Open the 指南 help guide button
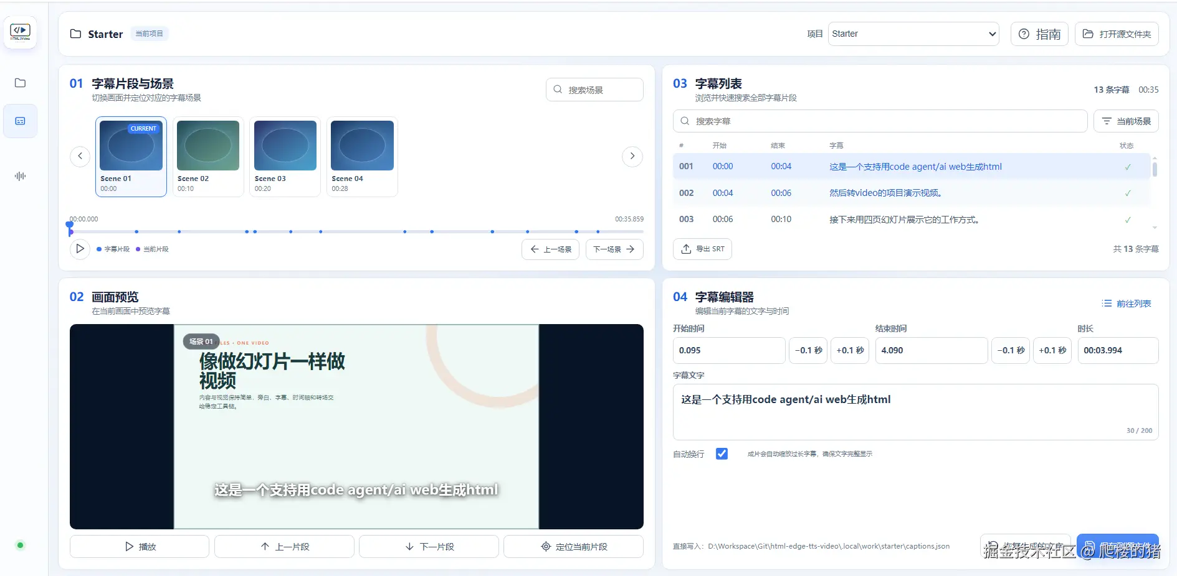The width and height of the screenshot is (1177, 576). 1039,34
